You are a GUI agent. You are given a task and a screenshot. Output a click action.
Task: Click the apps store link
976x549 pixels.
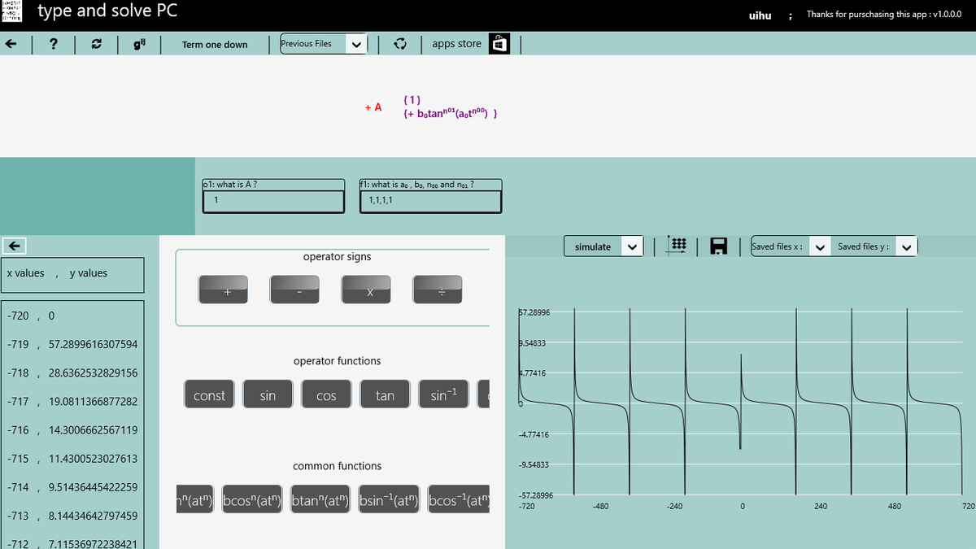coord(456,43)
